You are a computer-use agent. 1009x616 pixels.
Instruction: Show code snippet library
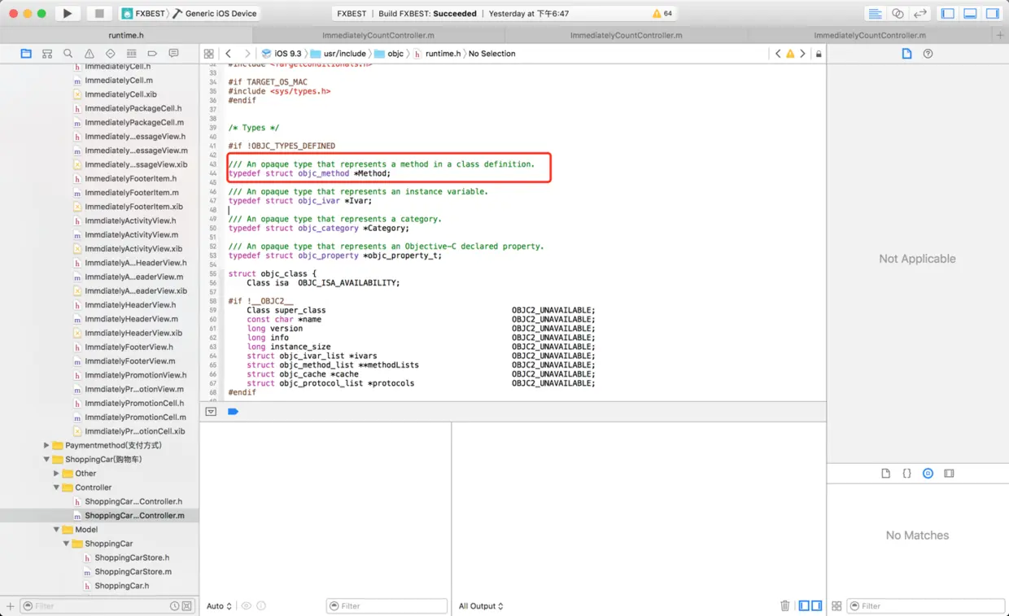(x=906, y=473)
